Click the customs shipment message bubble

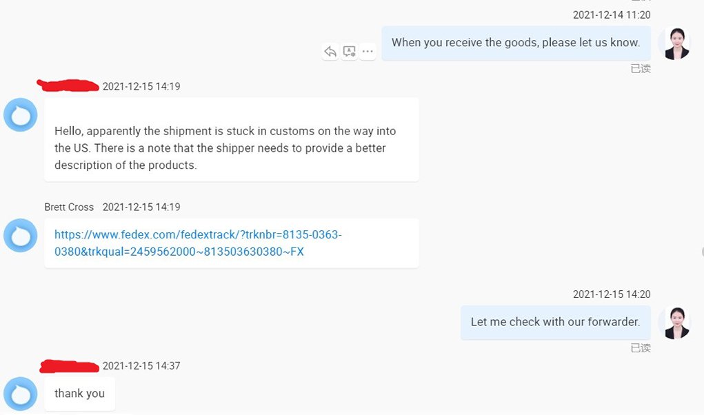(231, 140)
